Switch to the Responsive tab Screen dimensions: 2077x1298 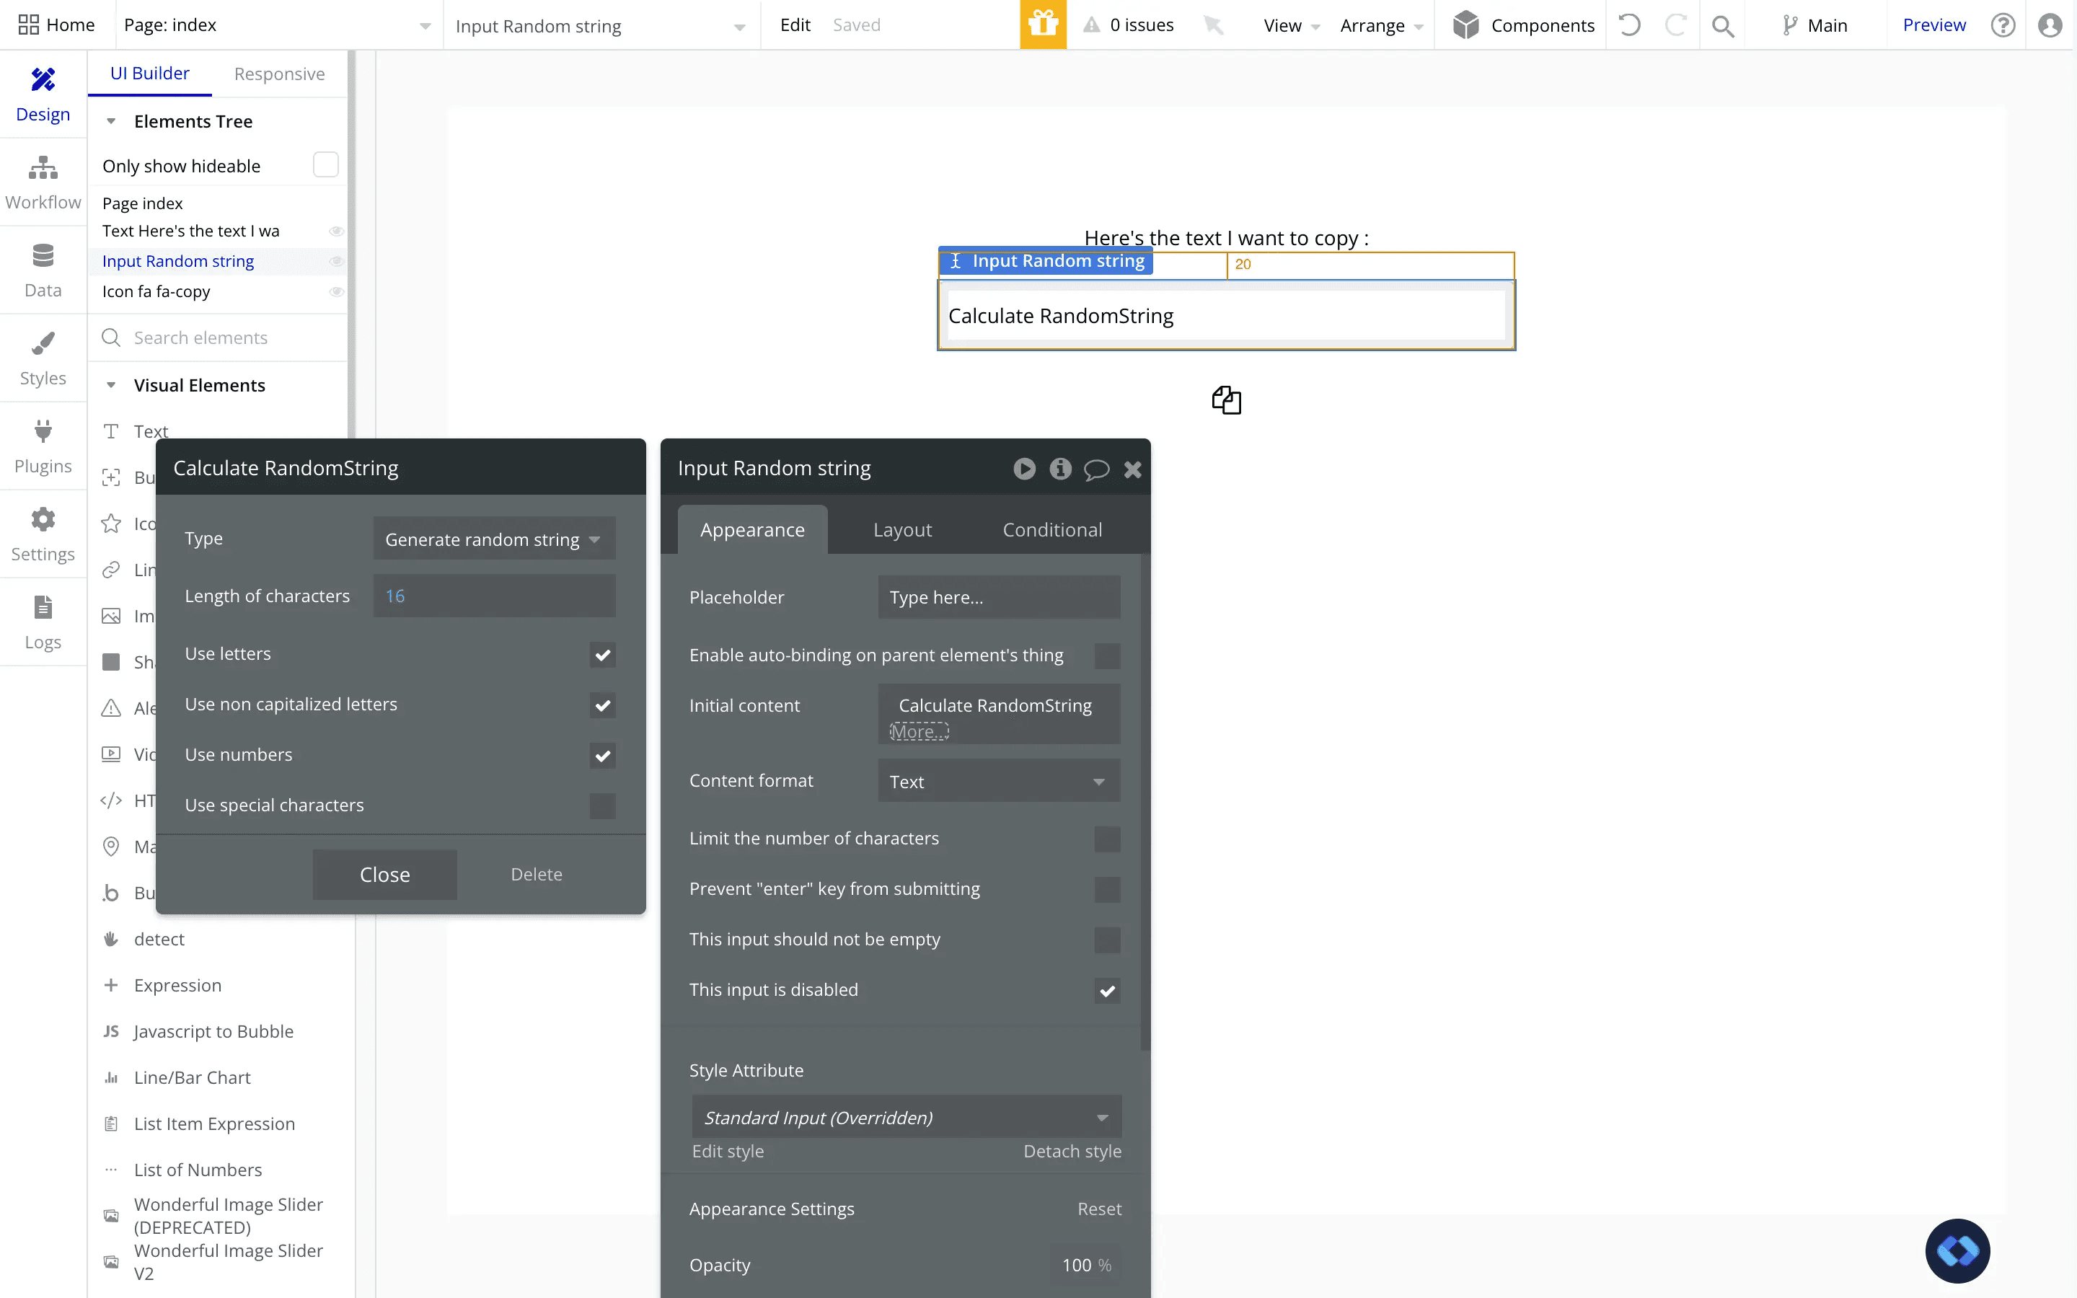[279, 74]
